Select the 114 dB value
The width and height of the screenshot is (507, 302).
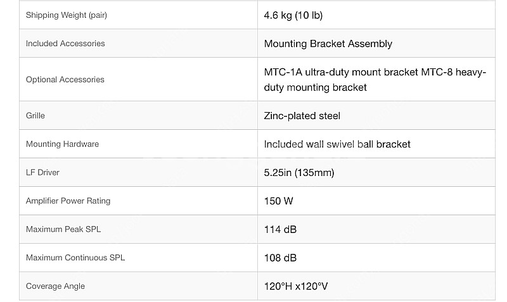(x=280, y=229)
